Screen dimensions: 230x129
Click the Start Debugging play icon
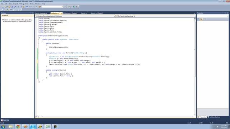pyautogui.click(x=36, y=6)
